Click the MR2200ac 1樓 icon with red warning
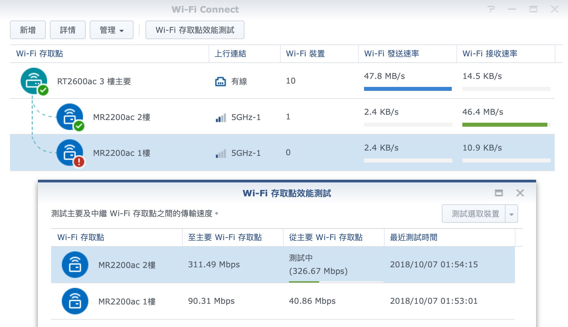The width and height of the screenshot is (568, 327). 70,153
